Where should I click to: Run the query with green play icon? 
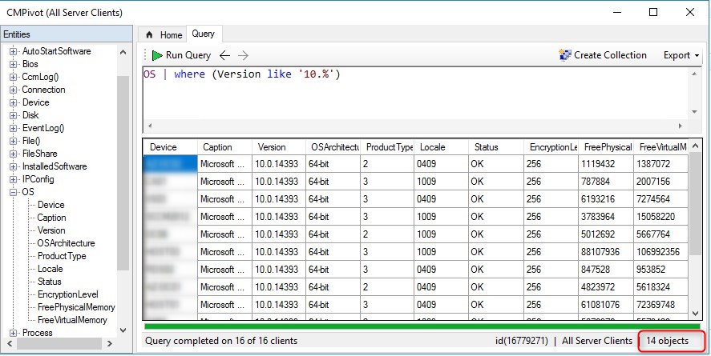point(157,55)
